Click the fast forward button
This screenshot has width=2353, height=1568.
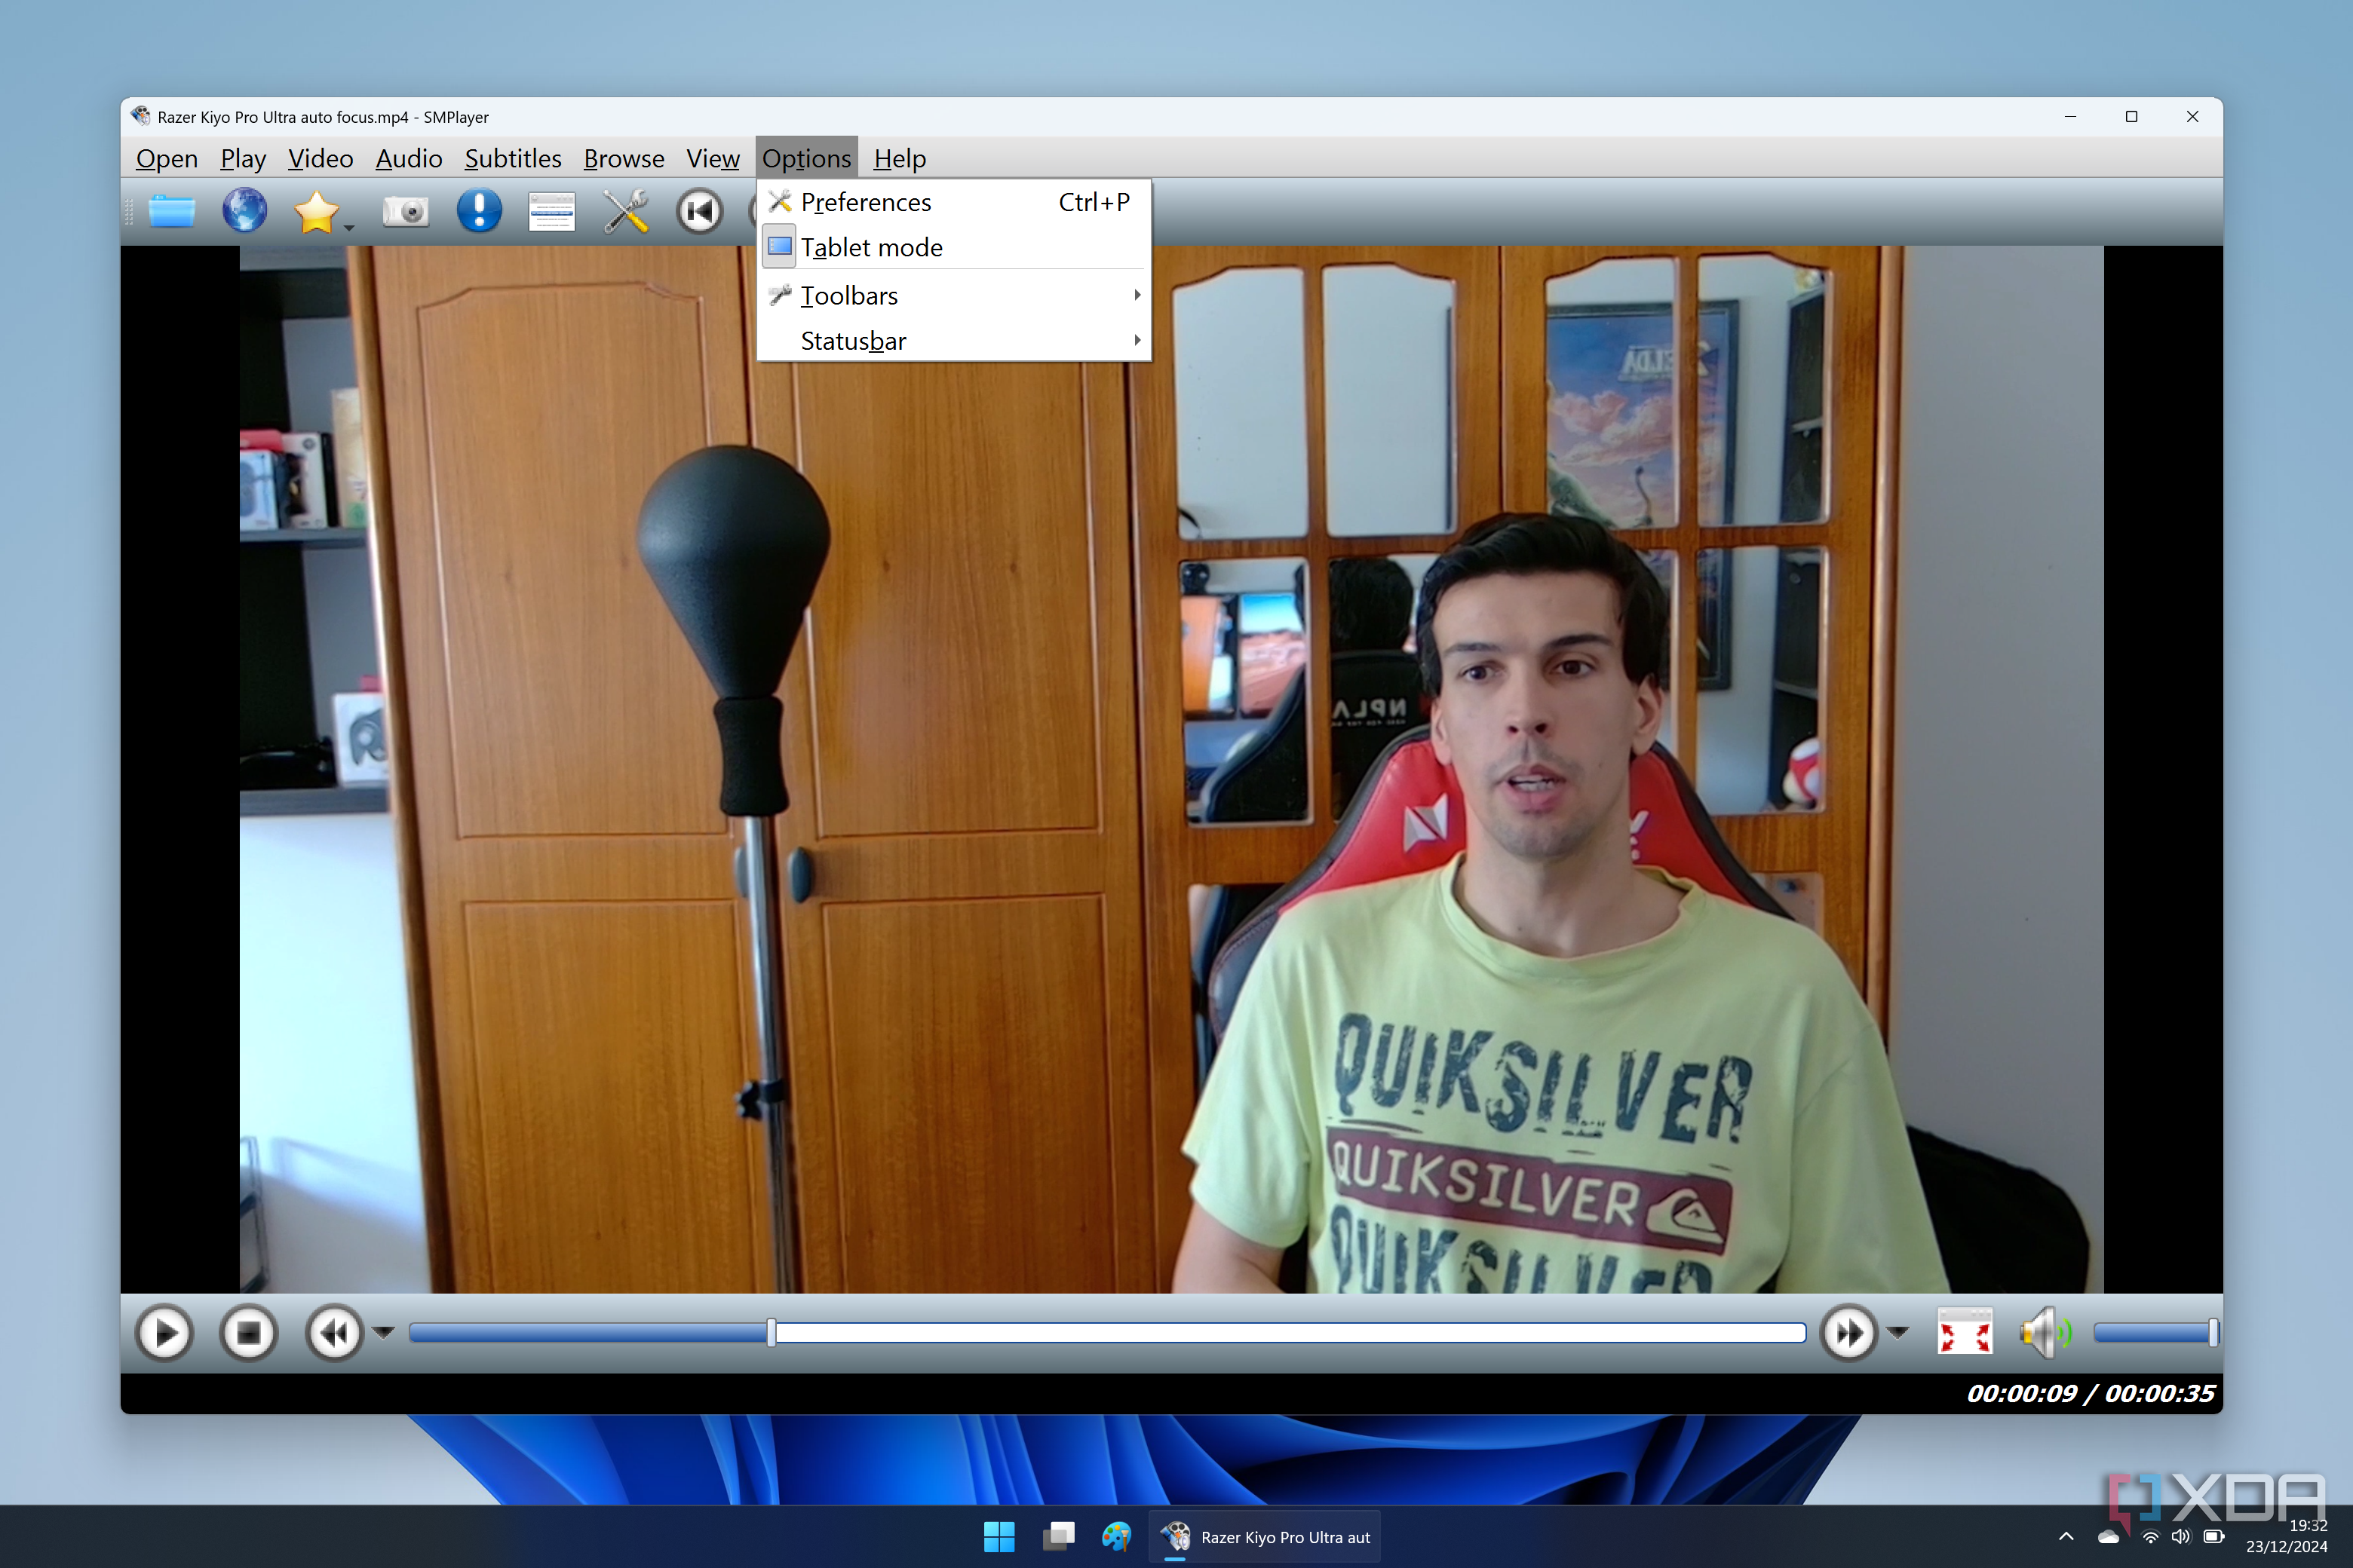click(x=1848, y=1332)
